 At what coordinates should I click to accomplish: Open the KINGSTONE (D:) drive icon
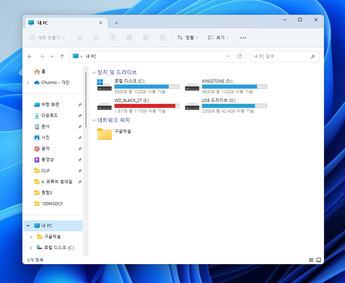click(192, 87)
